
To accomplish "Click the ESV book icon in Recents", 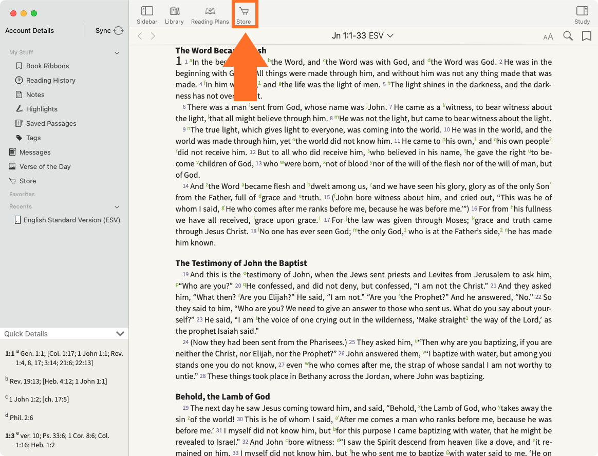I will coord(17,220).
